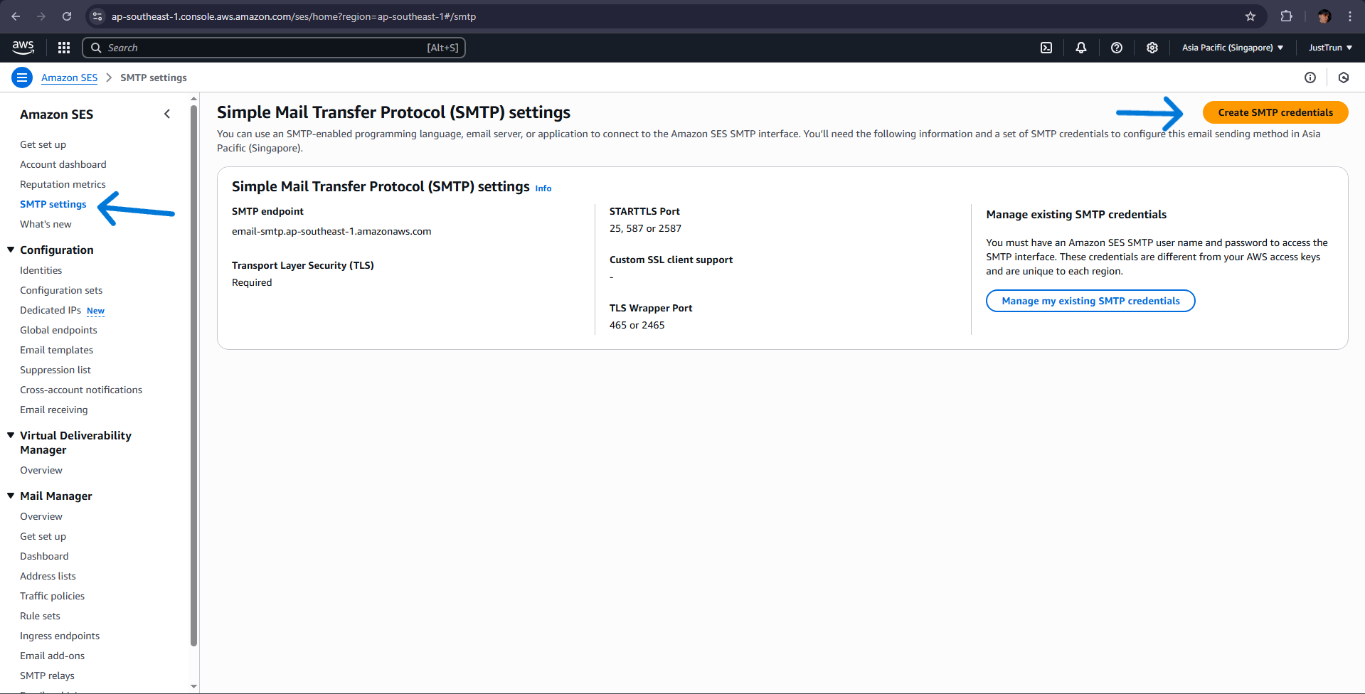Image resolution: width=1365 pixels, height=694 pixels.
Task: Open Cross-account notifications in sidebar
Action: [x=81, y=390]
